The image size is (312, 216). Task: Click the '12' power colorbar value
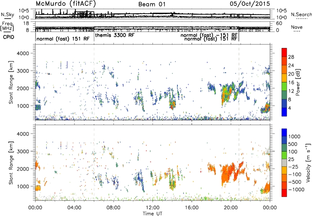tap(291, 91)
